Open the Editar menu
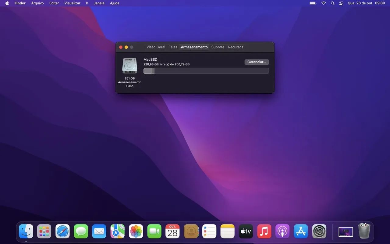This screenshot has width=390, height=244. tap(54, 3)
